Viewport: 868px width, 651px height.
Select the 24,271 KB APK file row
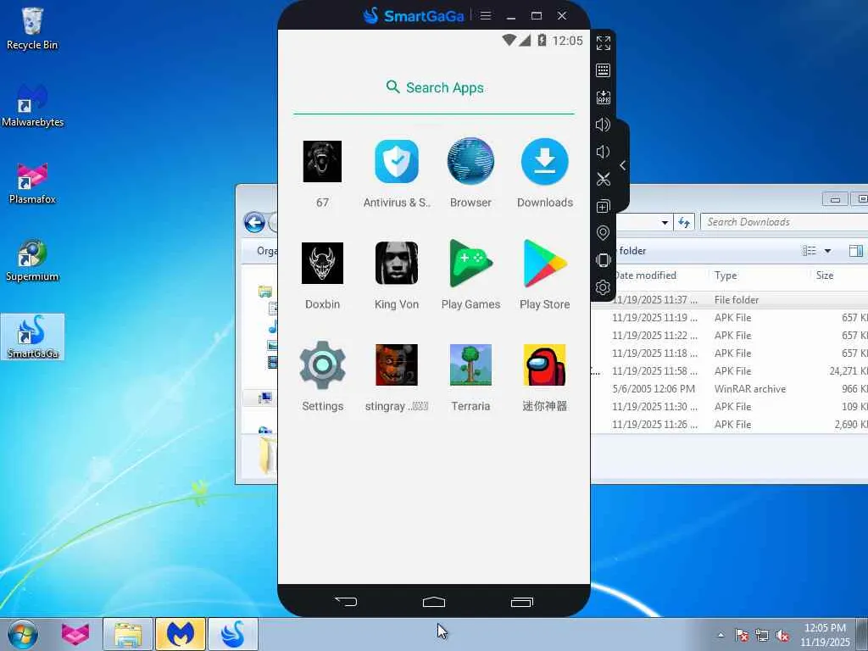[729, 371]
